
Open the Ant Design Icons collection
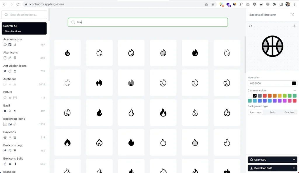(15, 66)
